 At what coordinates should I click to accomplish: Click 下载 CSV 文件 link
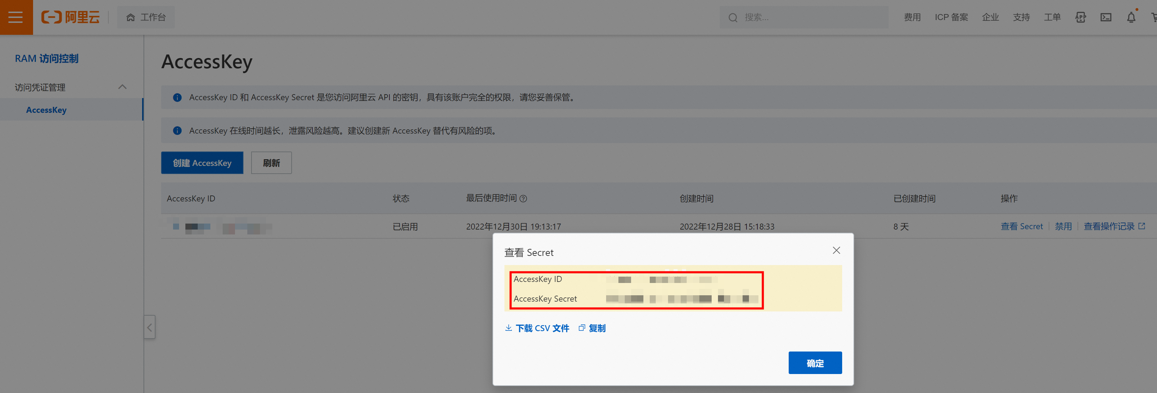click(542, 328)
